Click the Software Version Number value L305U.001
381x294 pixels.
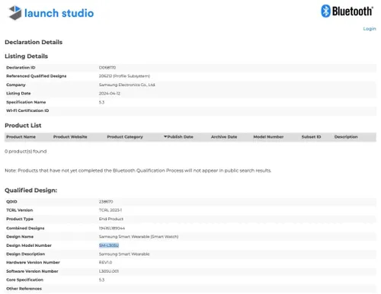click(x=109, y=271)
